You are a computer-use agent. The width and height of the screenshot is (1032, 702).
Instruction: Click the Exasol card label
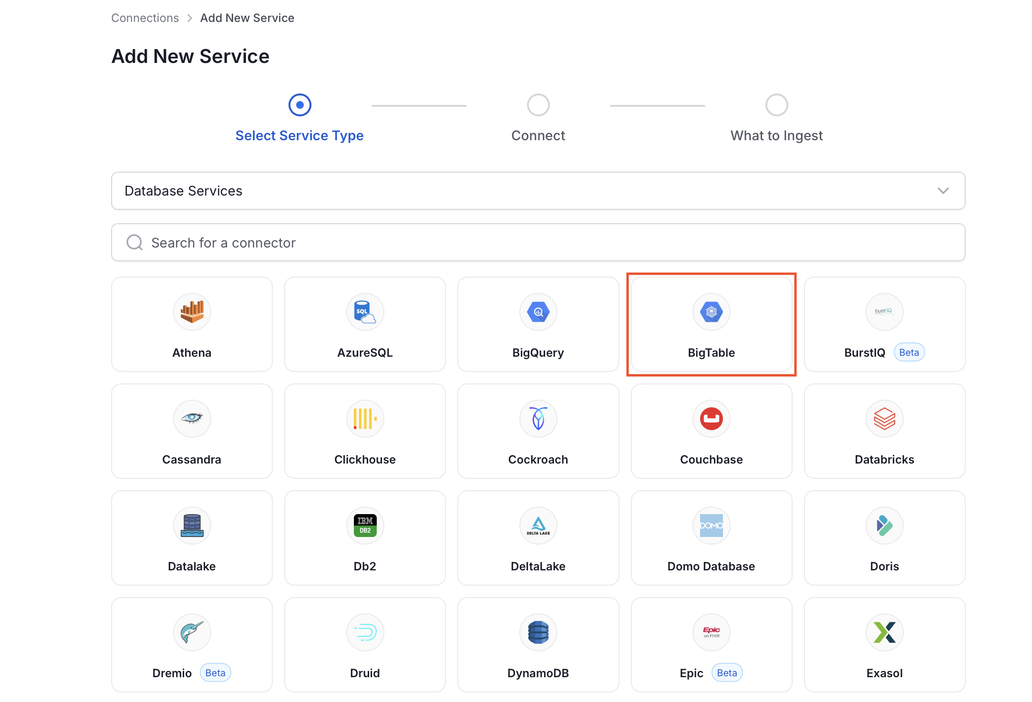884,673
